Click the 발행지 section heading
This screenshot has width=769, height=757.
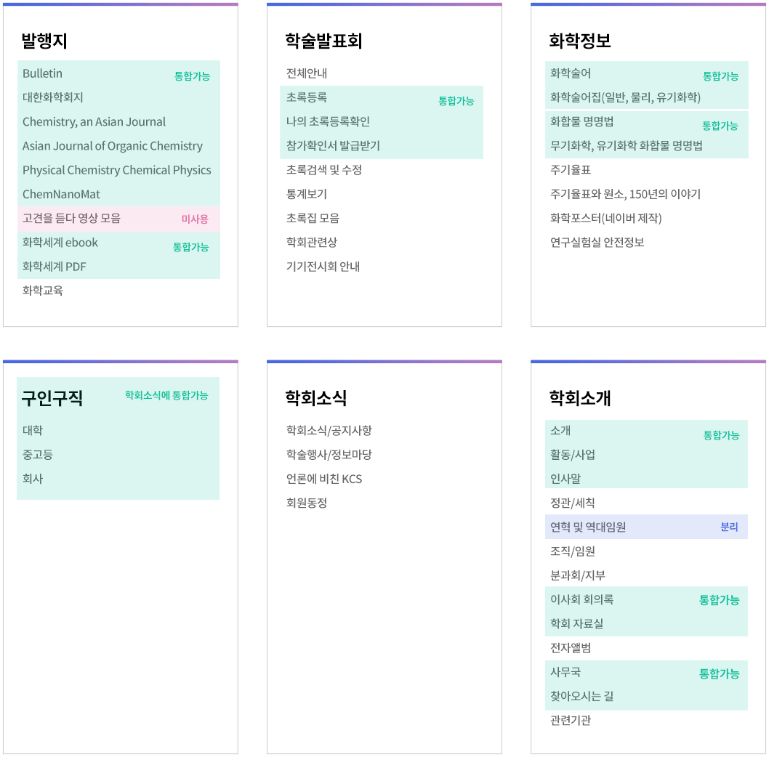pyautogui.click(x=44, y=41)
